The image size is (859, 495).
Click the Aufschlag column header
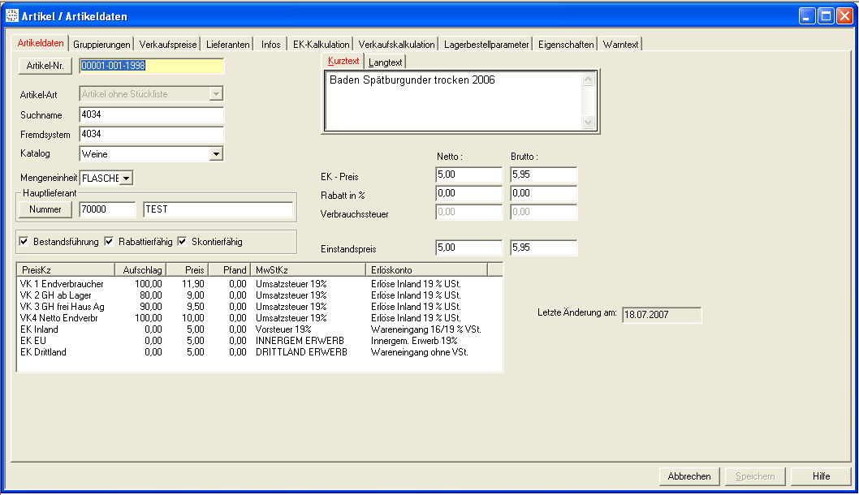coord(140,269)
